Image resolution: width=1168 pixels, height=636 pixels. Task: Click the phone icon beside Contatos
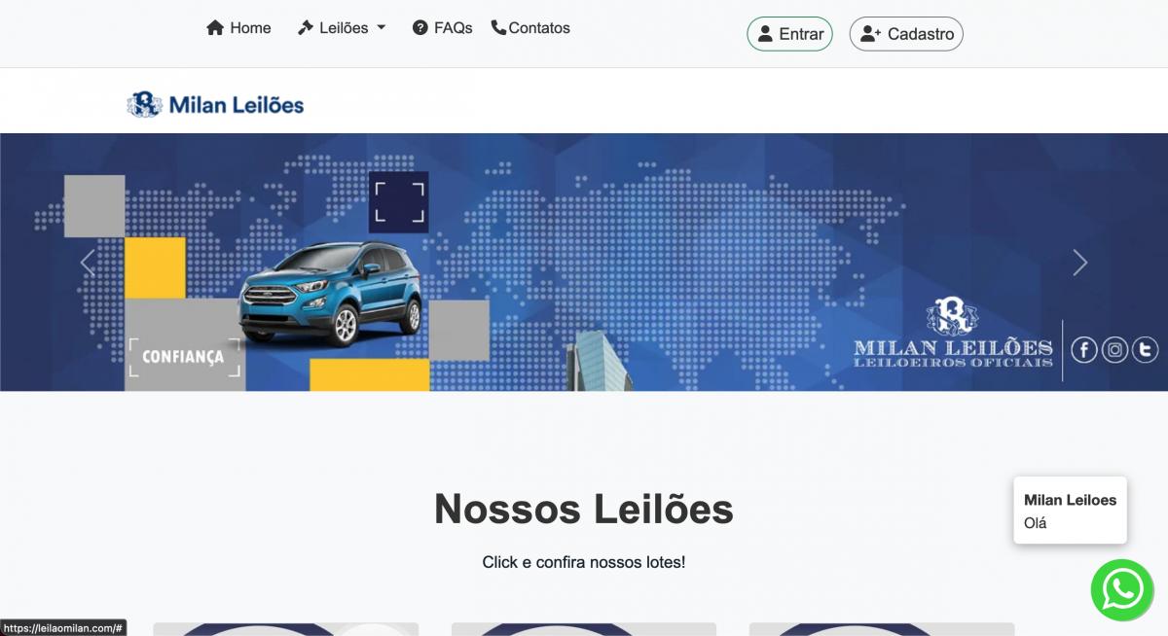pos(498,27)
